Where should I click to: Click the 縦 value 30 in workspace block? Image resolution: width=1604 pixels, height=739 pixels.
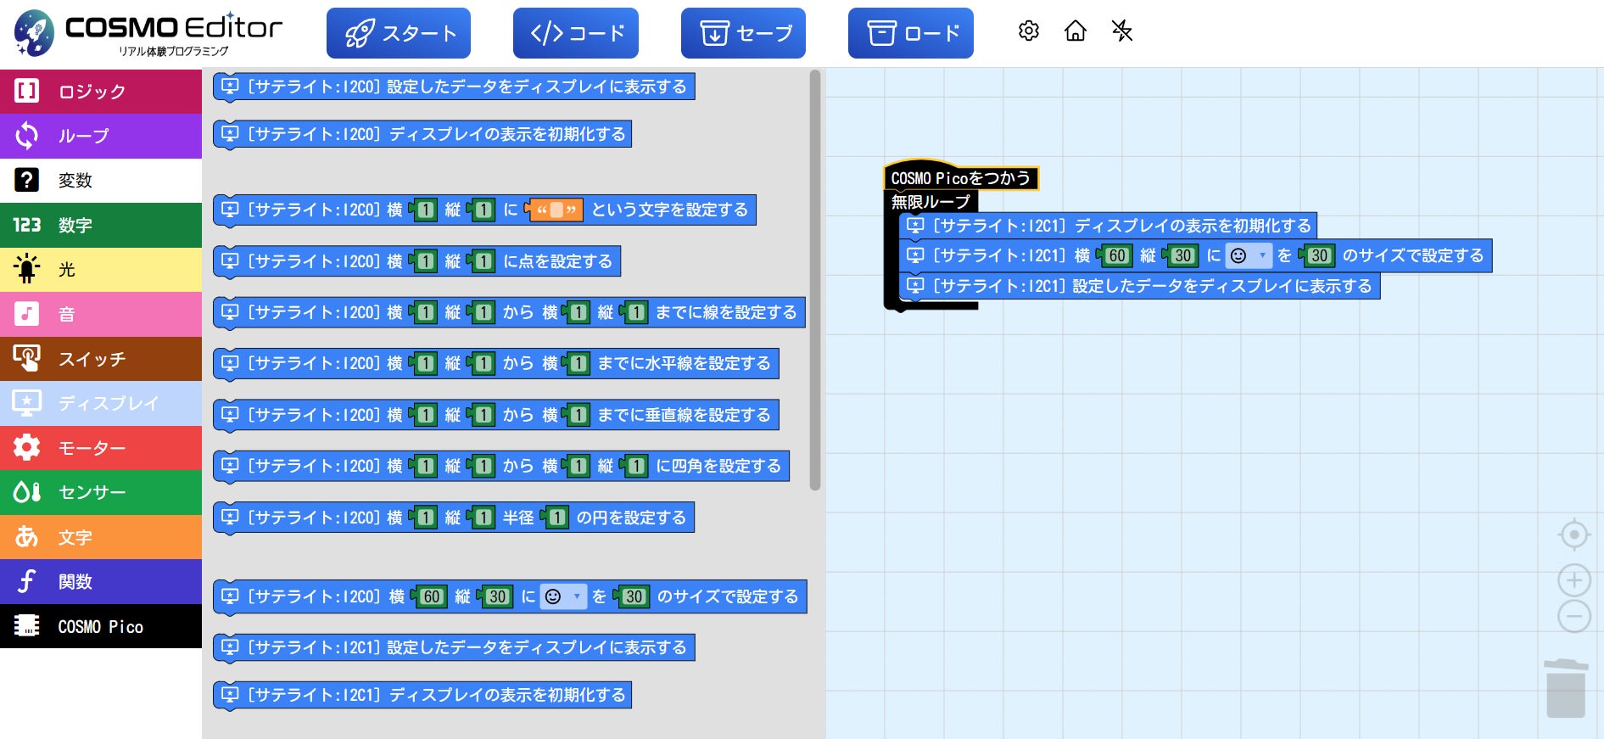coord(1183,255)
